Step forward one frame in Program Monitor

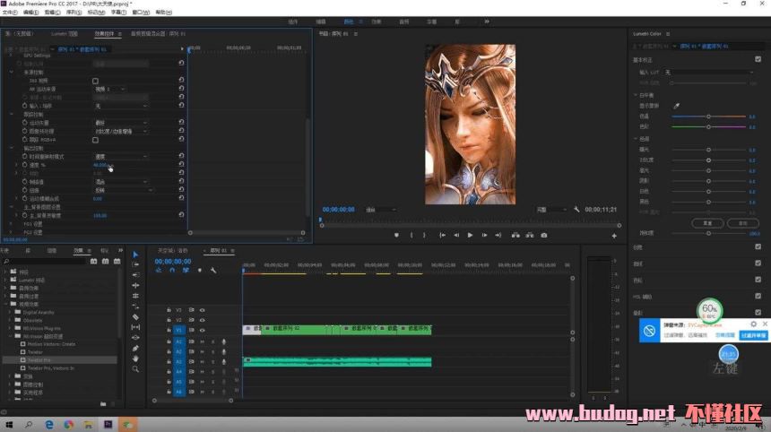point(484,236)
